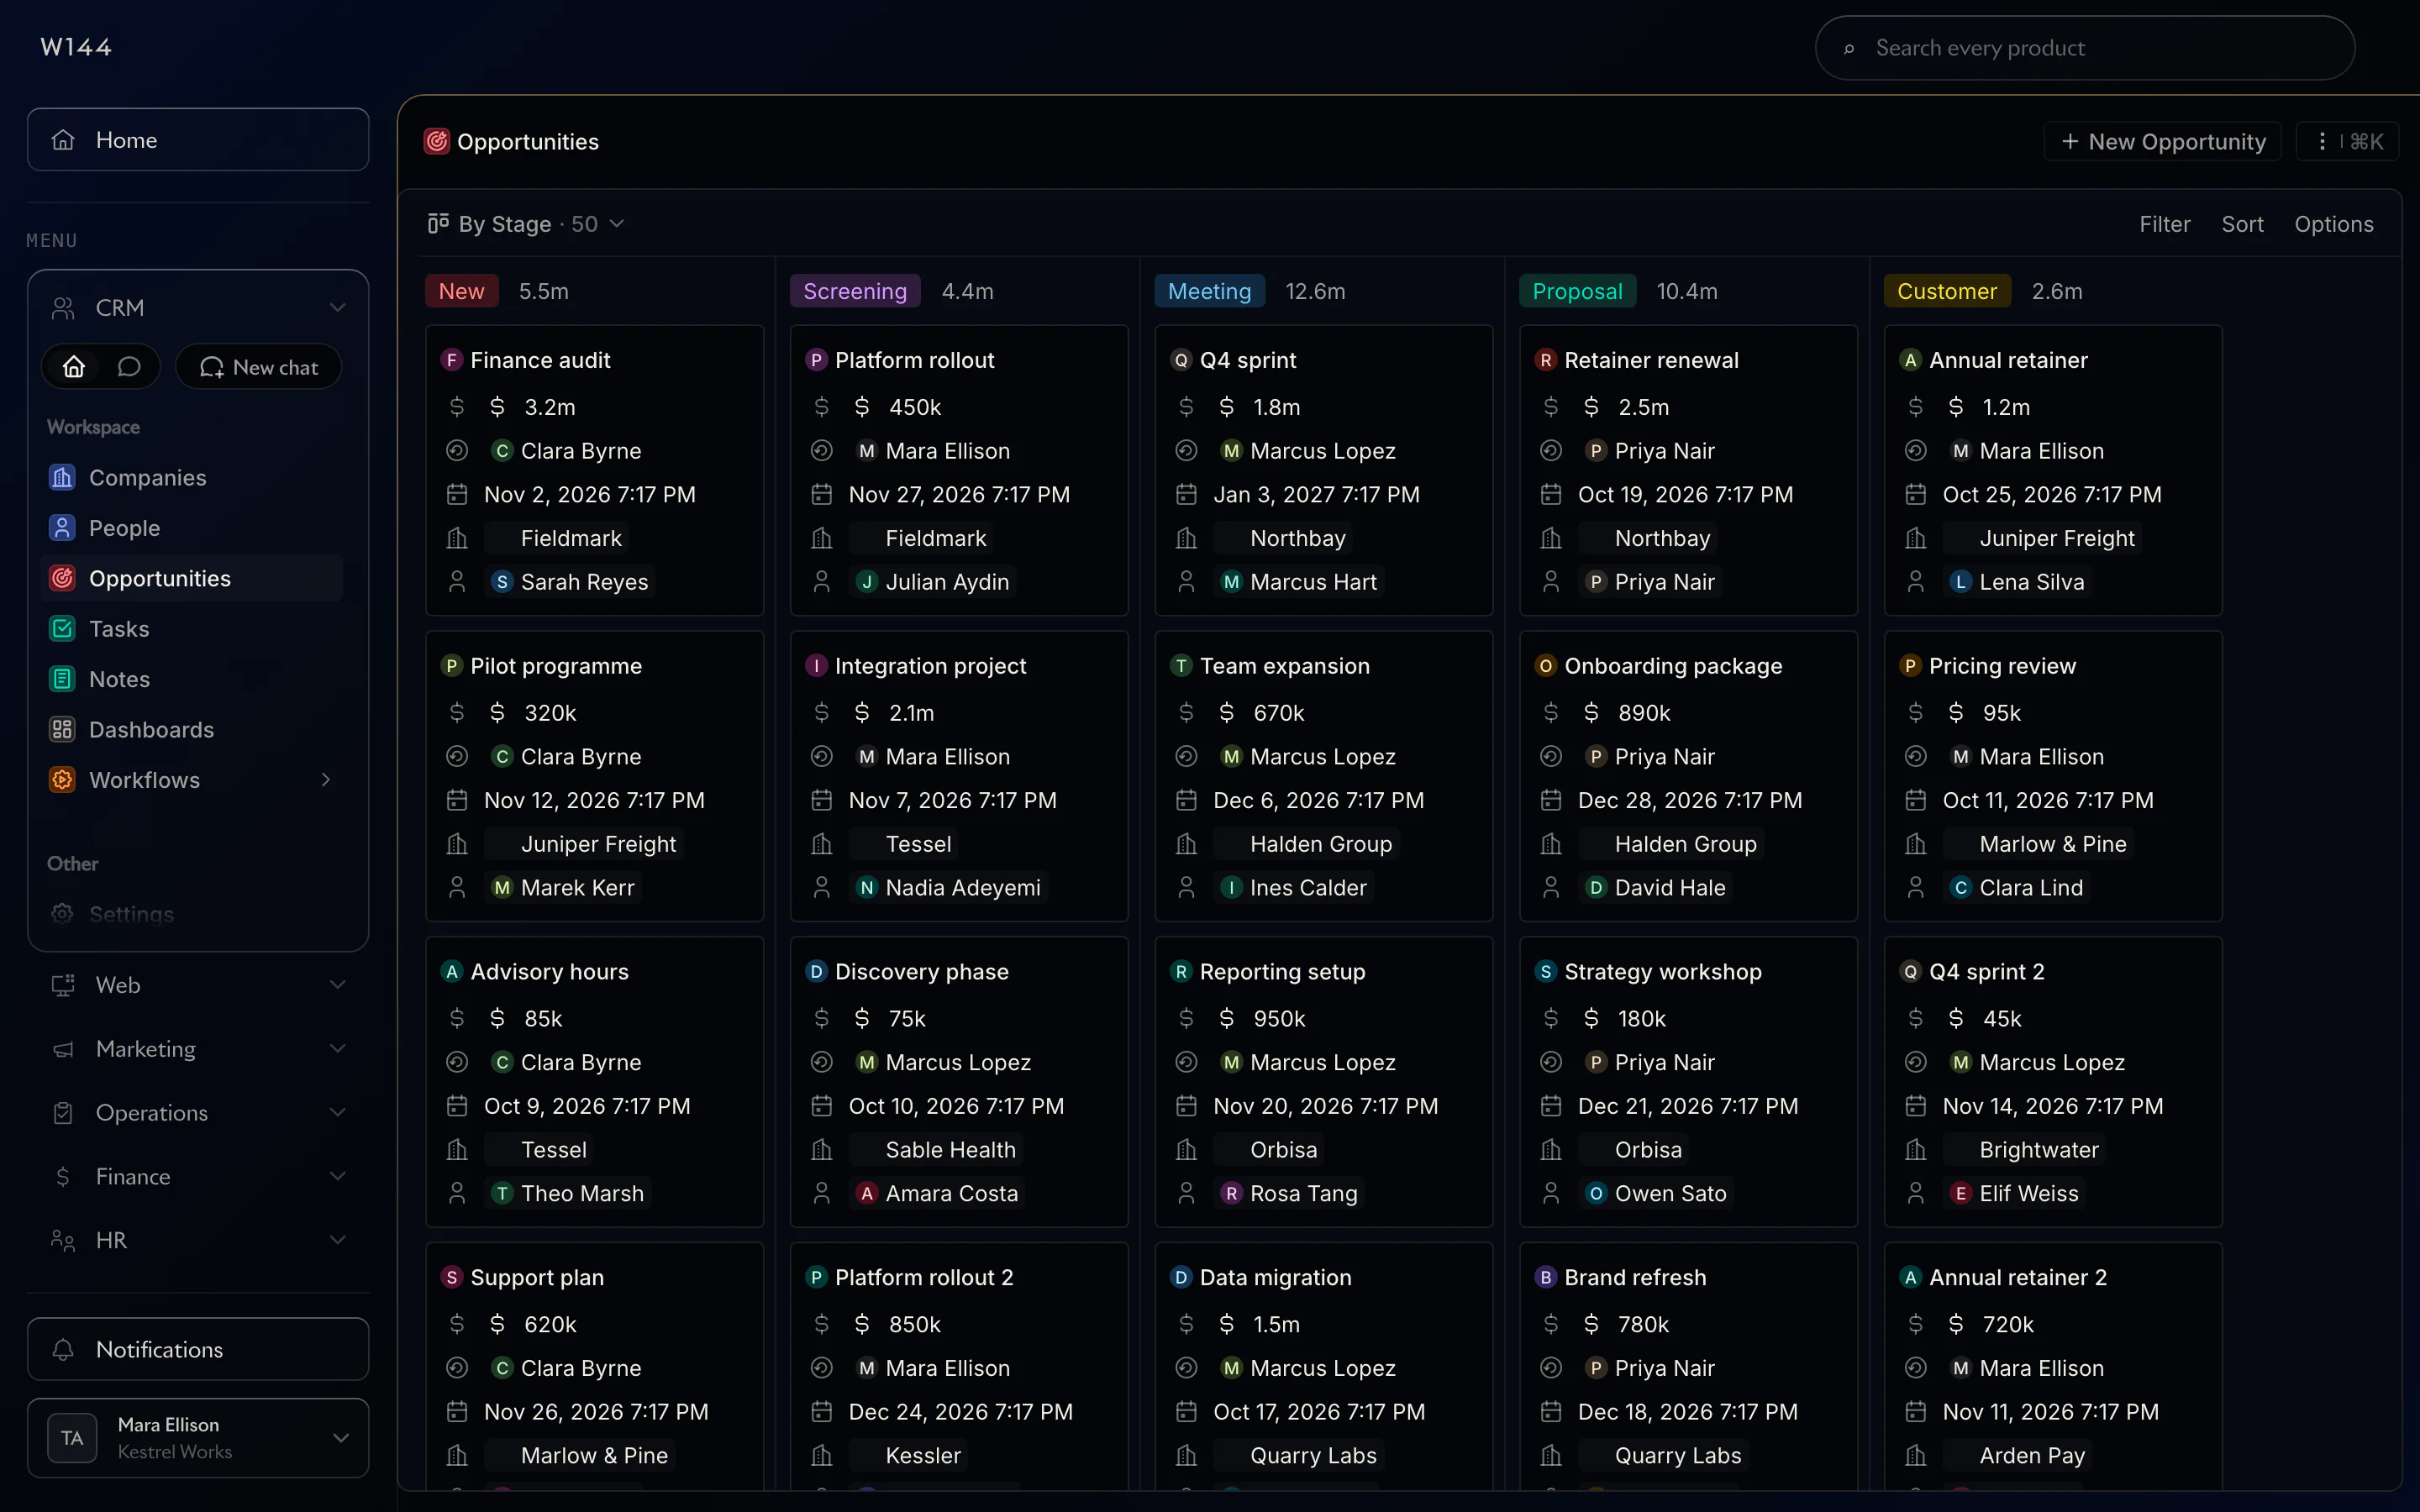This screenshot has height=1512, width=2420.
Task: Click the HR people icon
Action: point(63,1240)
